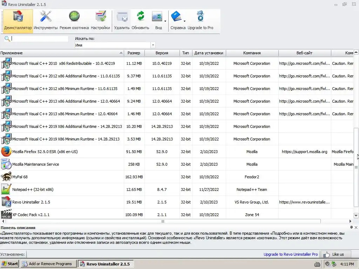Expand the Вид dropdown arrow
359x269 pixels.
pos(165,21)
